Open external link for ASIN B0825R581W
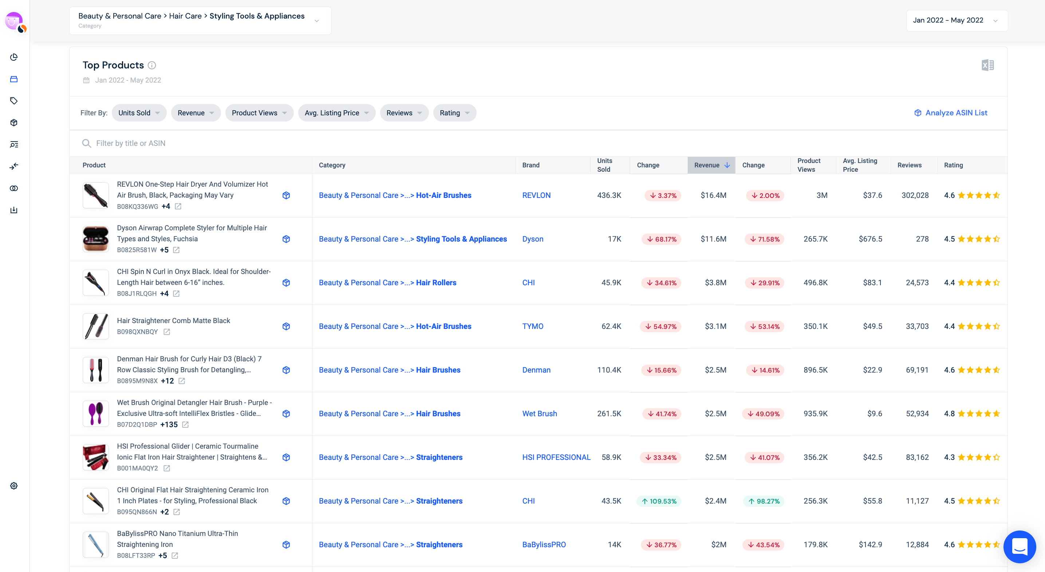This screenshot has width=1045, height=572. click(x=176, y=250)
